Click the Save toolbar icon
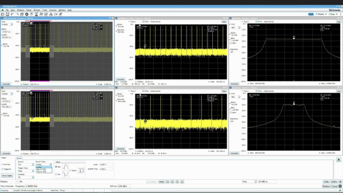The width and height of the screenshot is (343, 193). [8, 14]
